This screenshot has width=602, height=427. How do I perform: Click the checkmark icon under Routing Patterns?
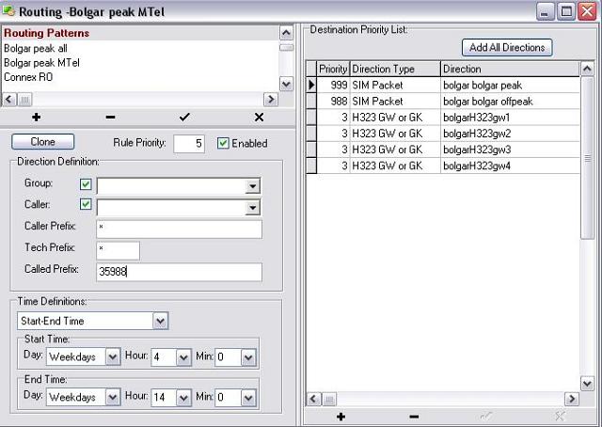[x=184, y=118]
